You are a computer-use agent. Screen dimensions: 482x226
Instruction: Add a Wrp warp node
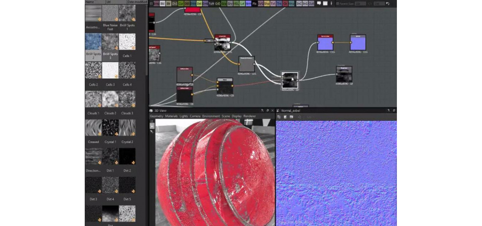coord(292,3)
